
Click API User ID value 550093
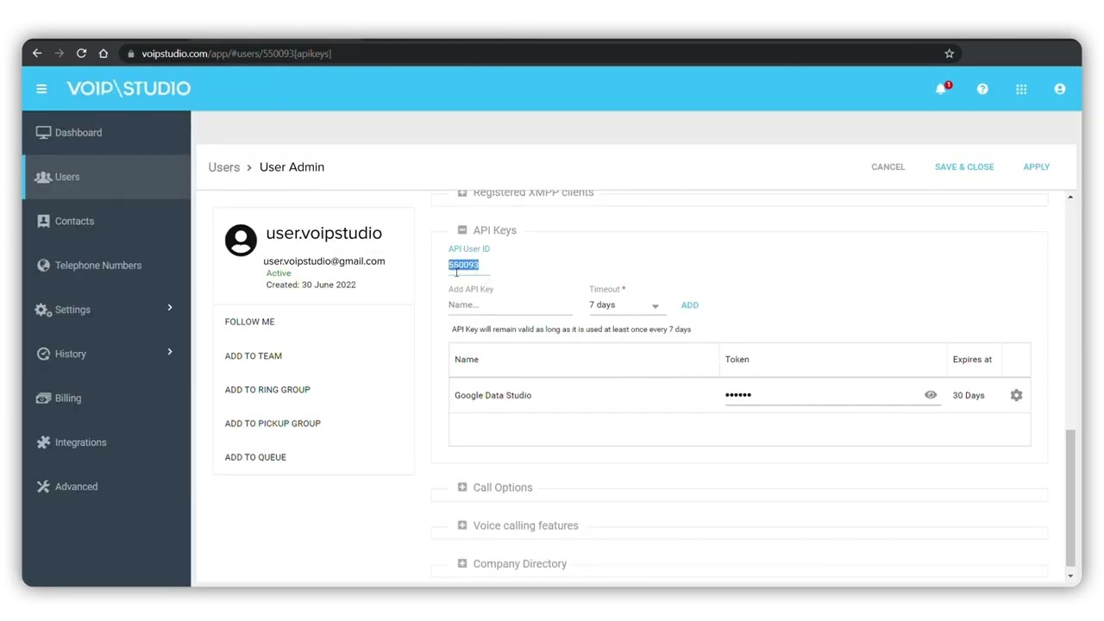tap(463, 265)
